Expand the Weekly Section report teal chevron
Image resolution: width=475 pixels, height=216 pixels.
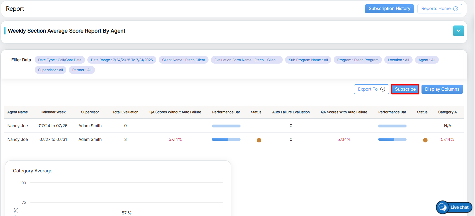[458, 31]
